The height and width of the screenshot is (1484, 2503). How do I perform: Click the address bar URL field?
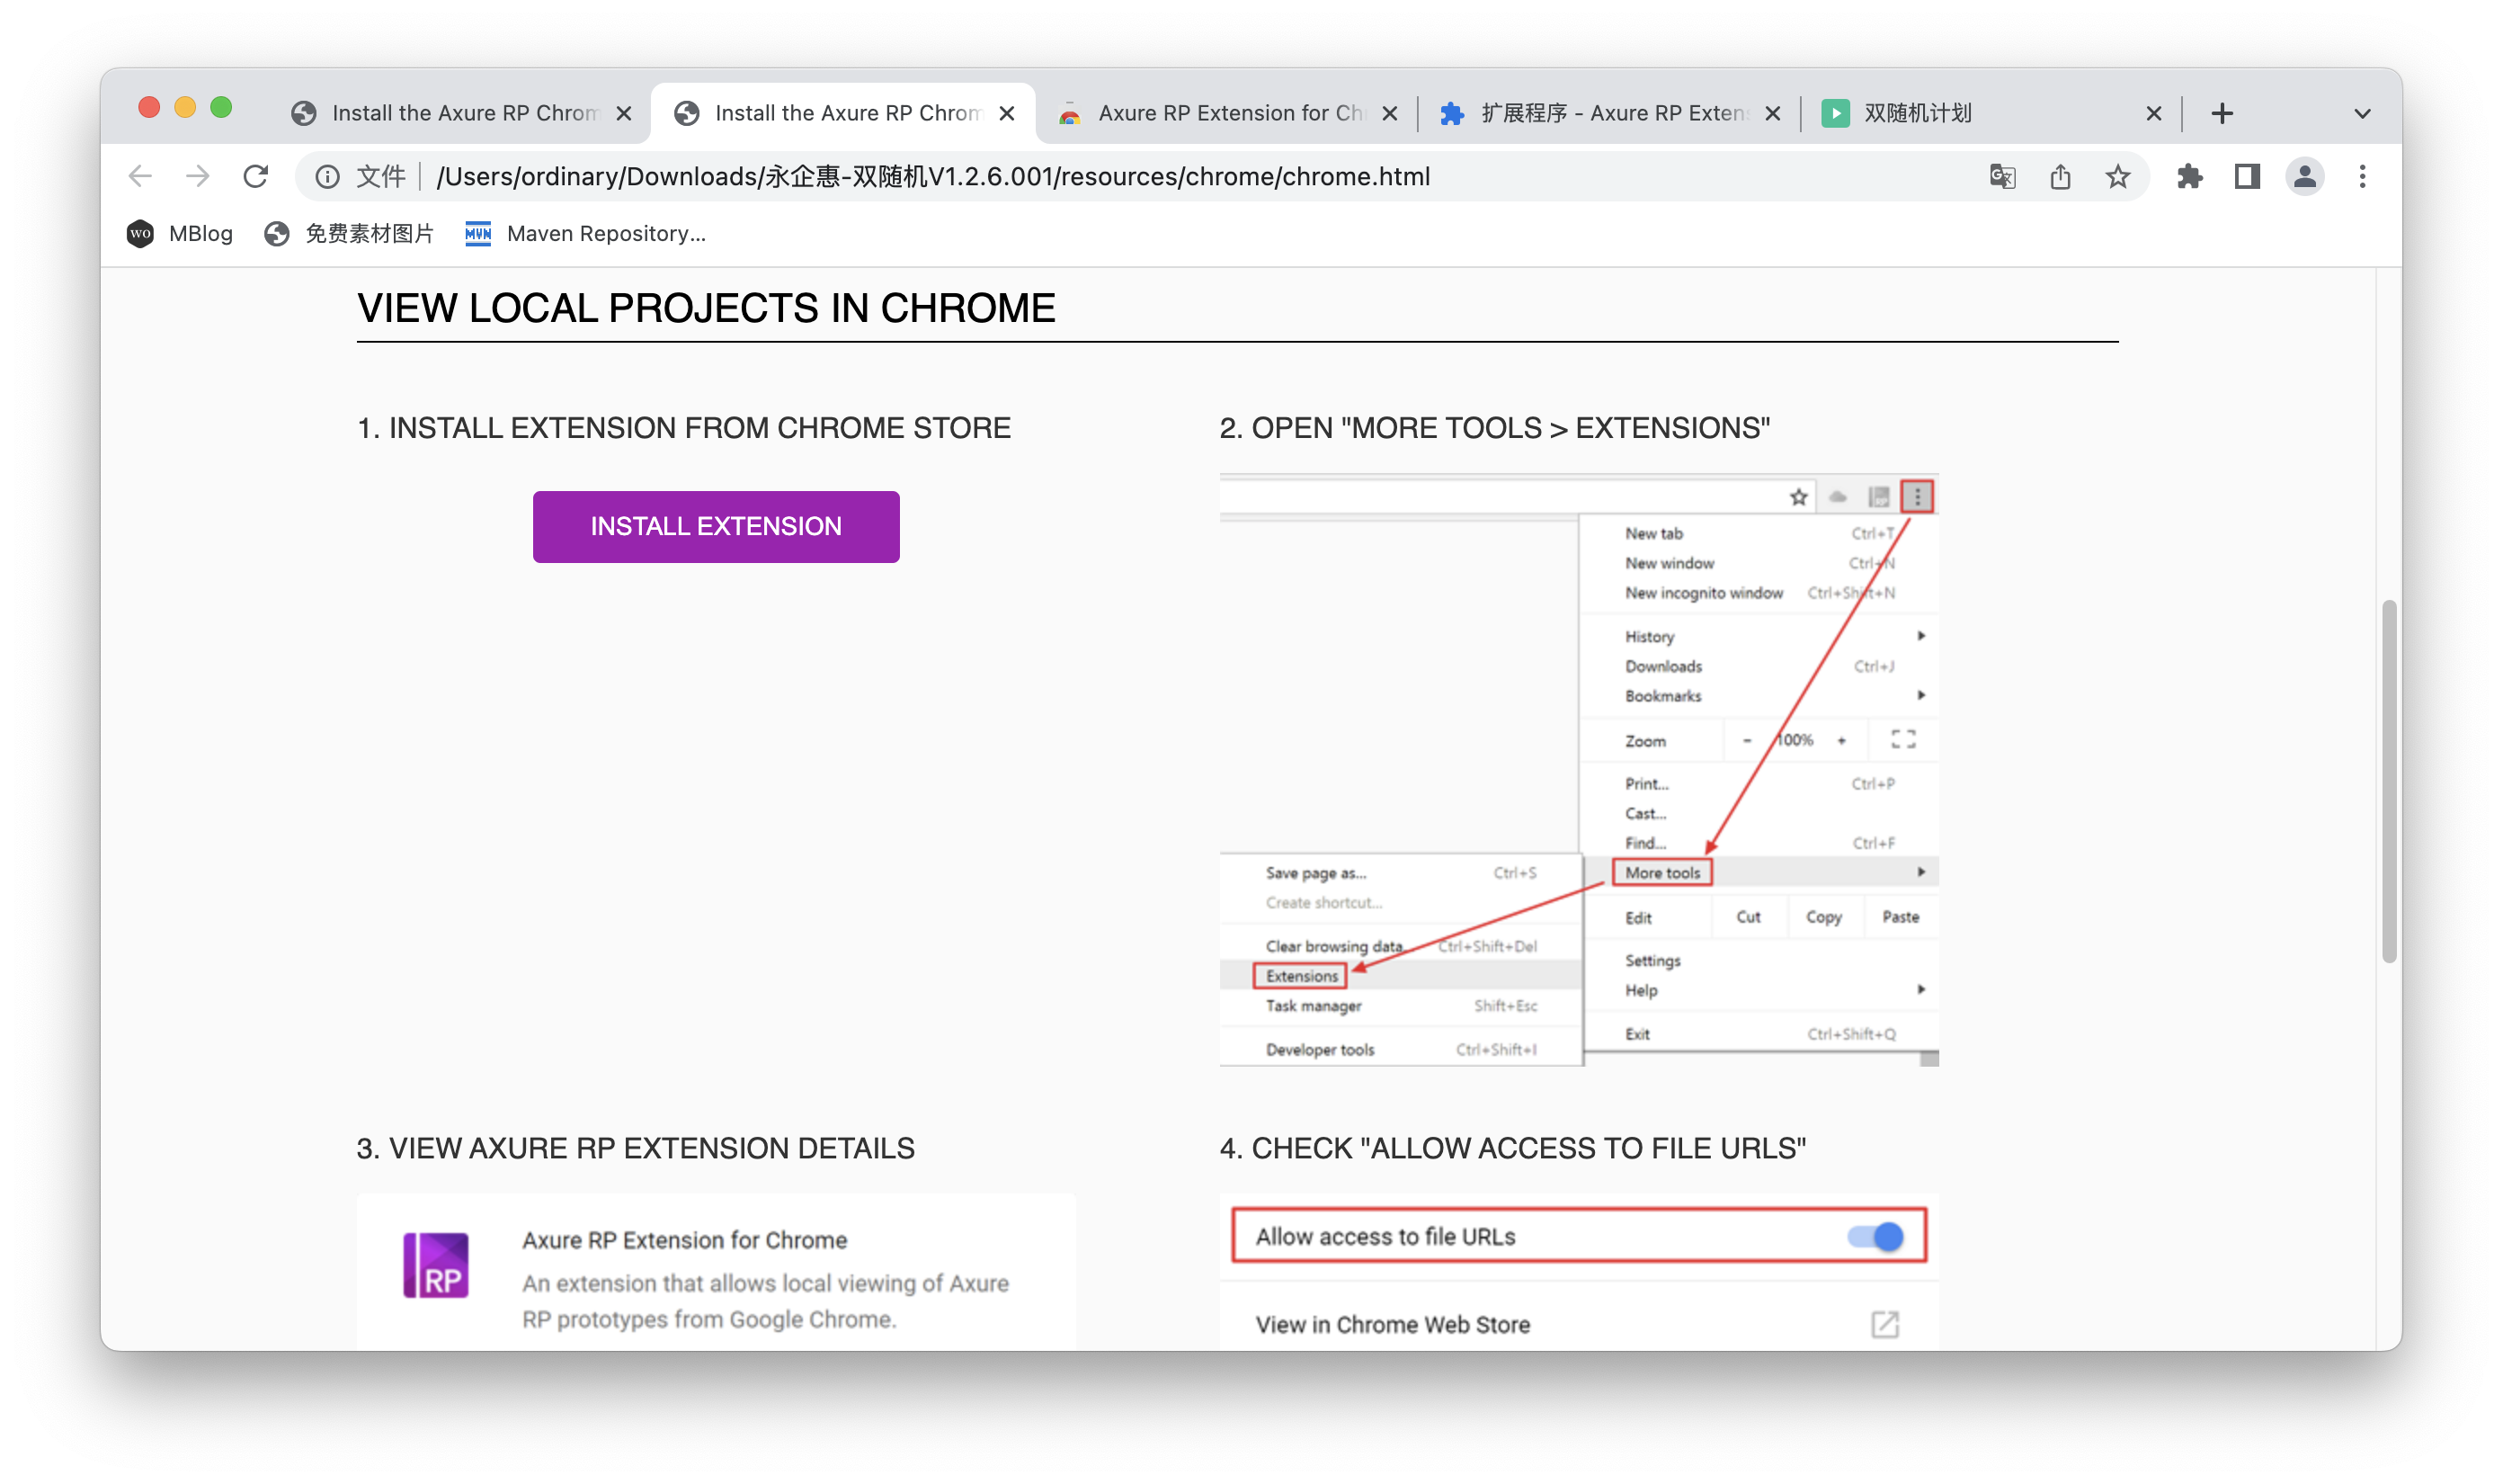(1100, 177)
